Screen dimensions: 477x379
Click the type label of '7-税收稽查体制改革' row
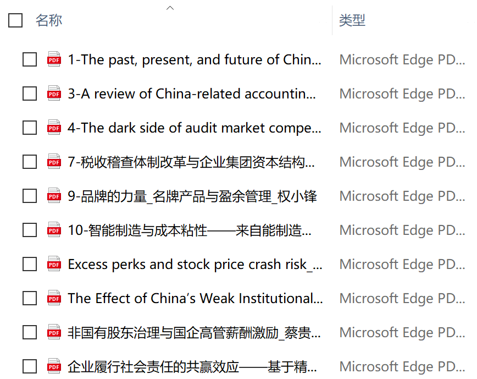402,162
